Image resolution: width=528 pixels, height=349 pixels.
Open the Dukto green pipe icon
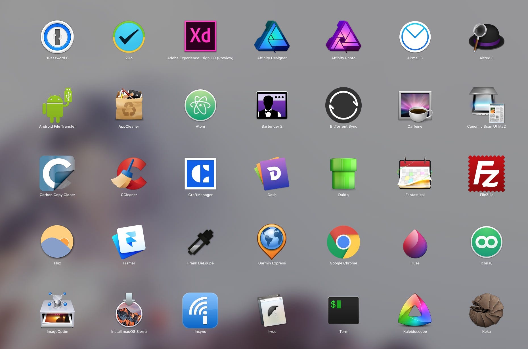point(343,174)
